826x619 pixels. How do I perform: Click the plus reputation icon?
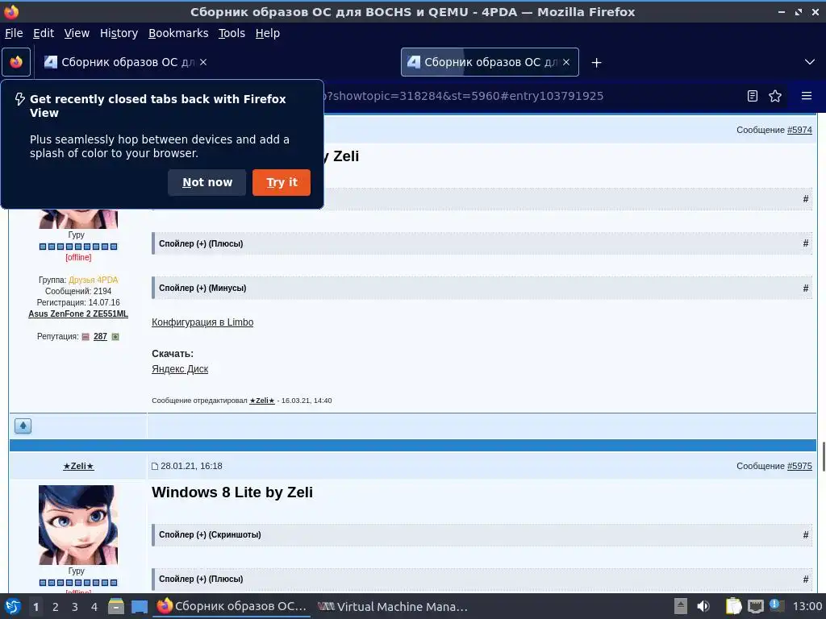115,337
